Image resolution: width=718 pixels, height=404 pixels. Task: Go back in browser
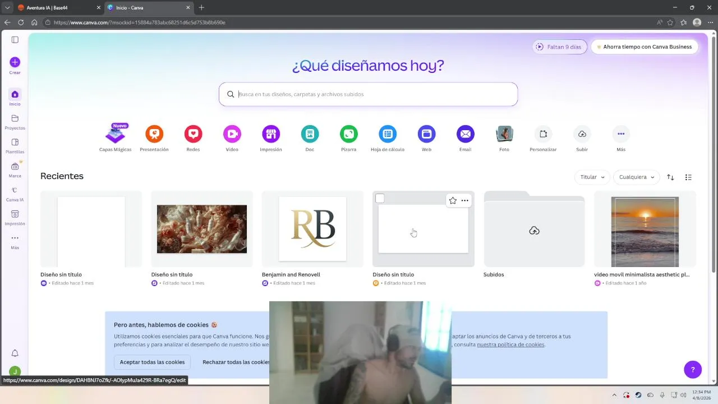point(7,22)
